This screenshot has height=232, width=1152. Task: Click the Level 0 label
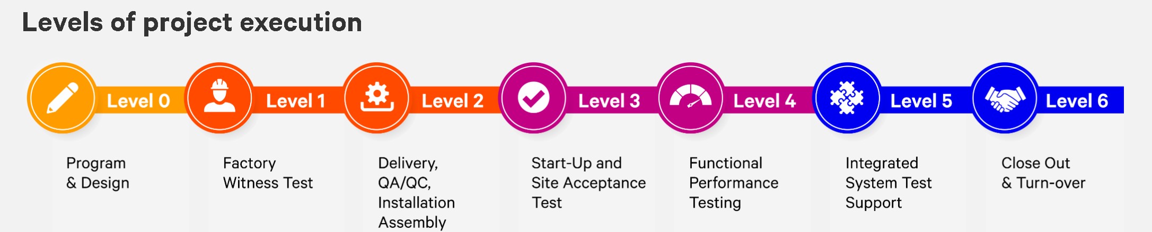pos(138,101)
